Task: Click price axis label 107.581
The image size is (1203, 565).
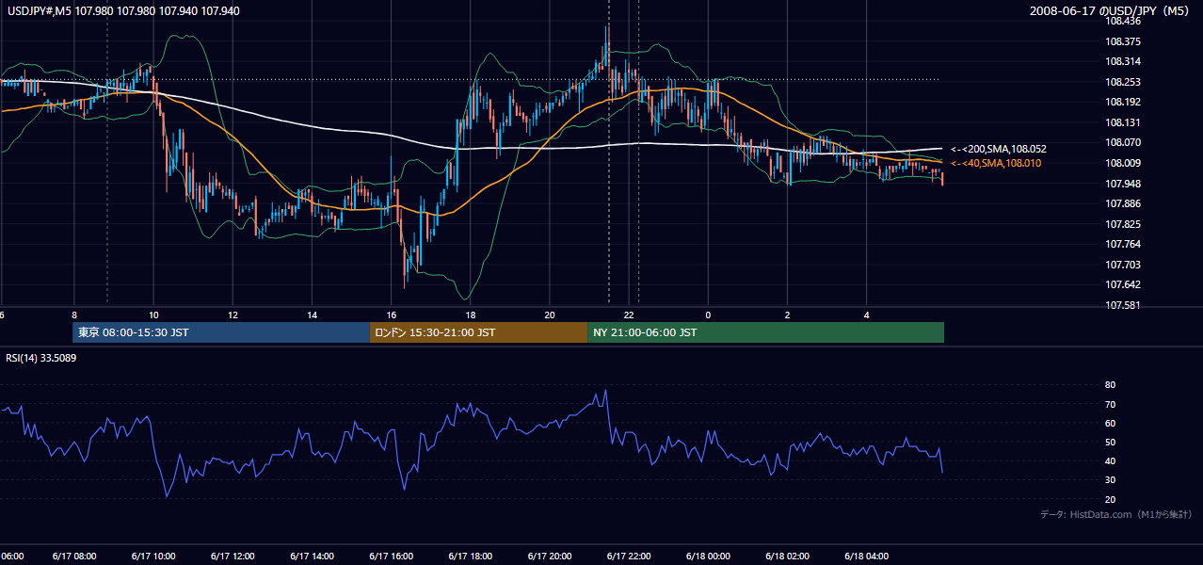Action: pos(1123,305)
